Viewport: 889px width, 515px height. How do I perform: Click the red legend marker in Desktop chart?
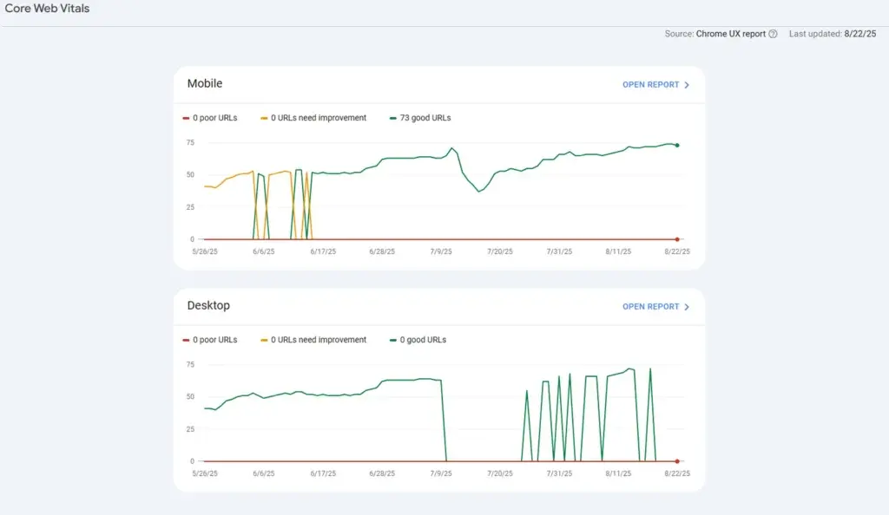tap(185, 339)
